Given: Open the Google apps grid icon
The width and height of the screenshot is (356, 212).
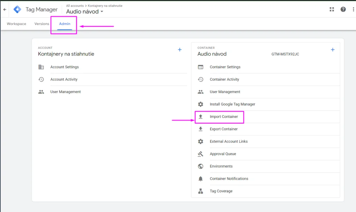Looking at the screenshot, I should (x=332, y=9).
